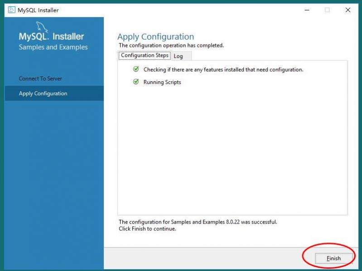
Task: Click 'The configuration operation has completed' message
Action: [x=171, y=46]
